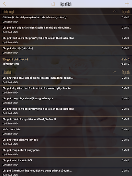Select Chi phí làm/thuê cổng hoa item
Viewport: 132px width, 176px height.
tap(66, 172)
